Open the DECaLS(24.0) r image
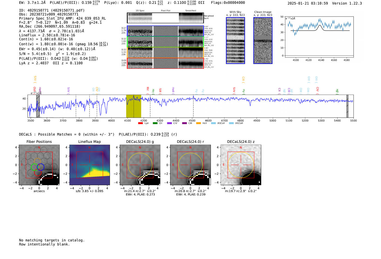Image resolution: width=381 pixels, height=259 pixels. [x=190, y=165]
